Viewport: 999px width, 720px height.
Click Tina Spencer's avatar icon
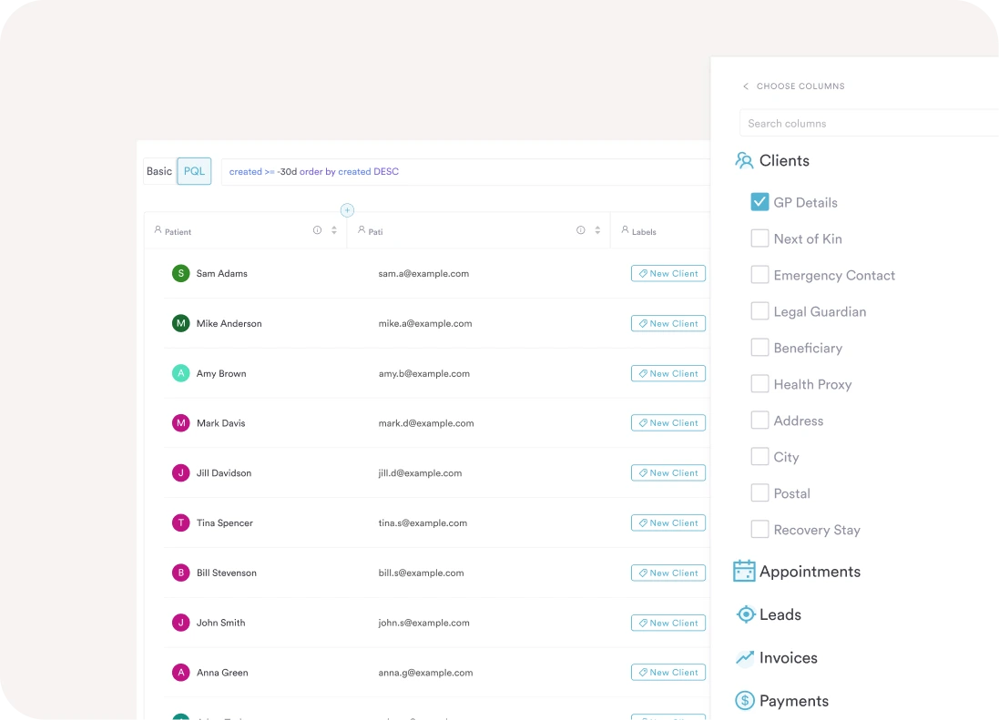click(181, 522)
